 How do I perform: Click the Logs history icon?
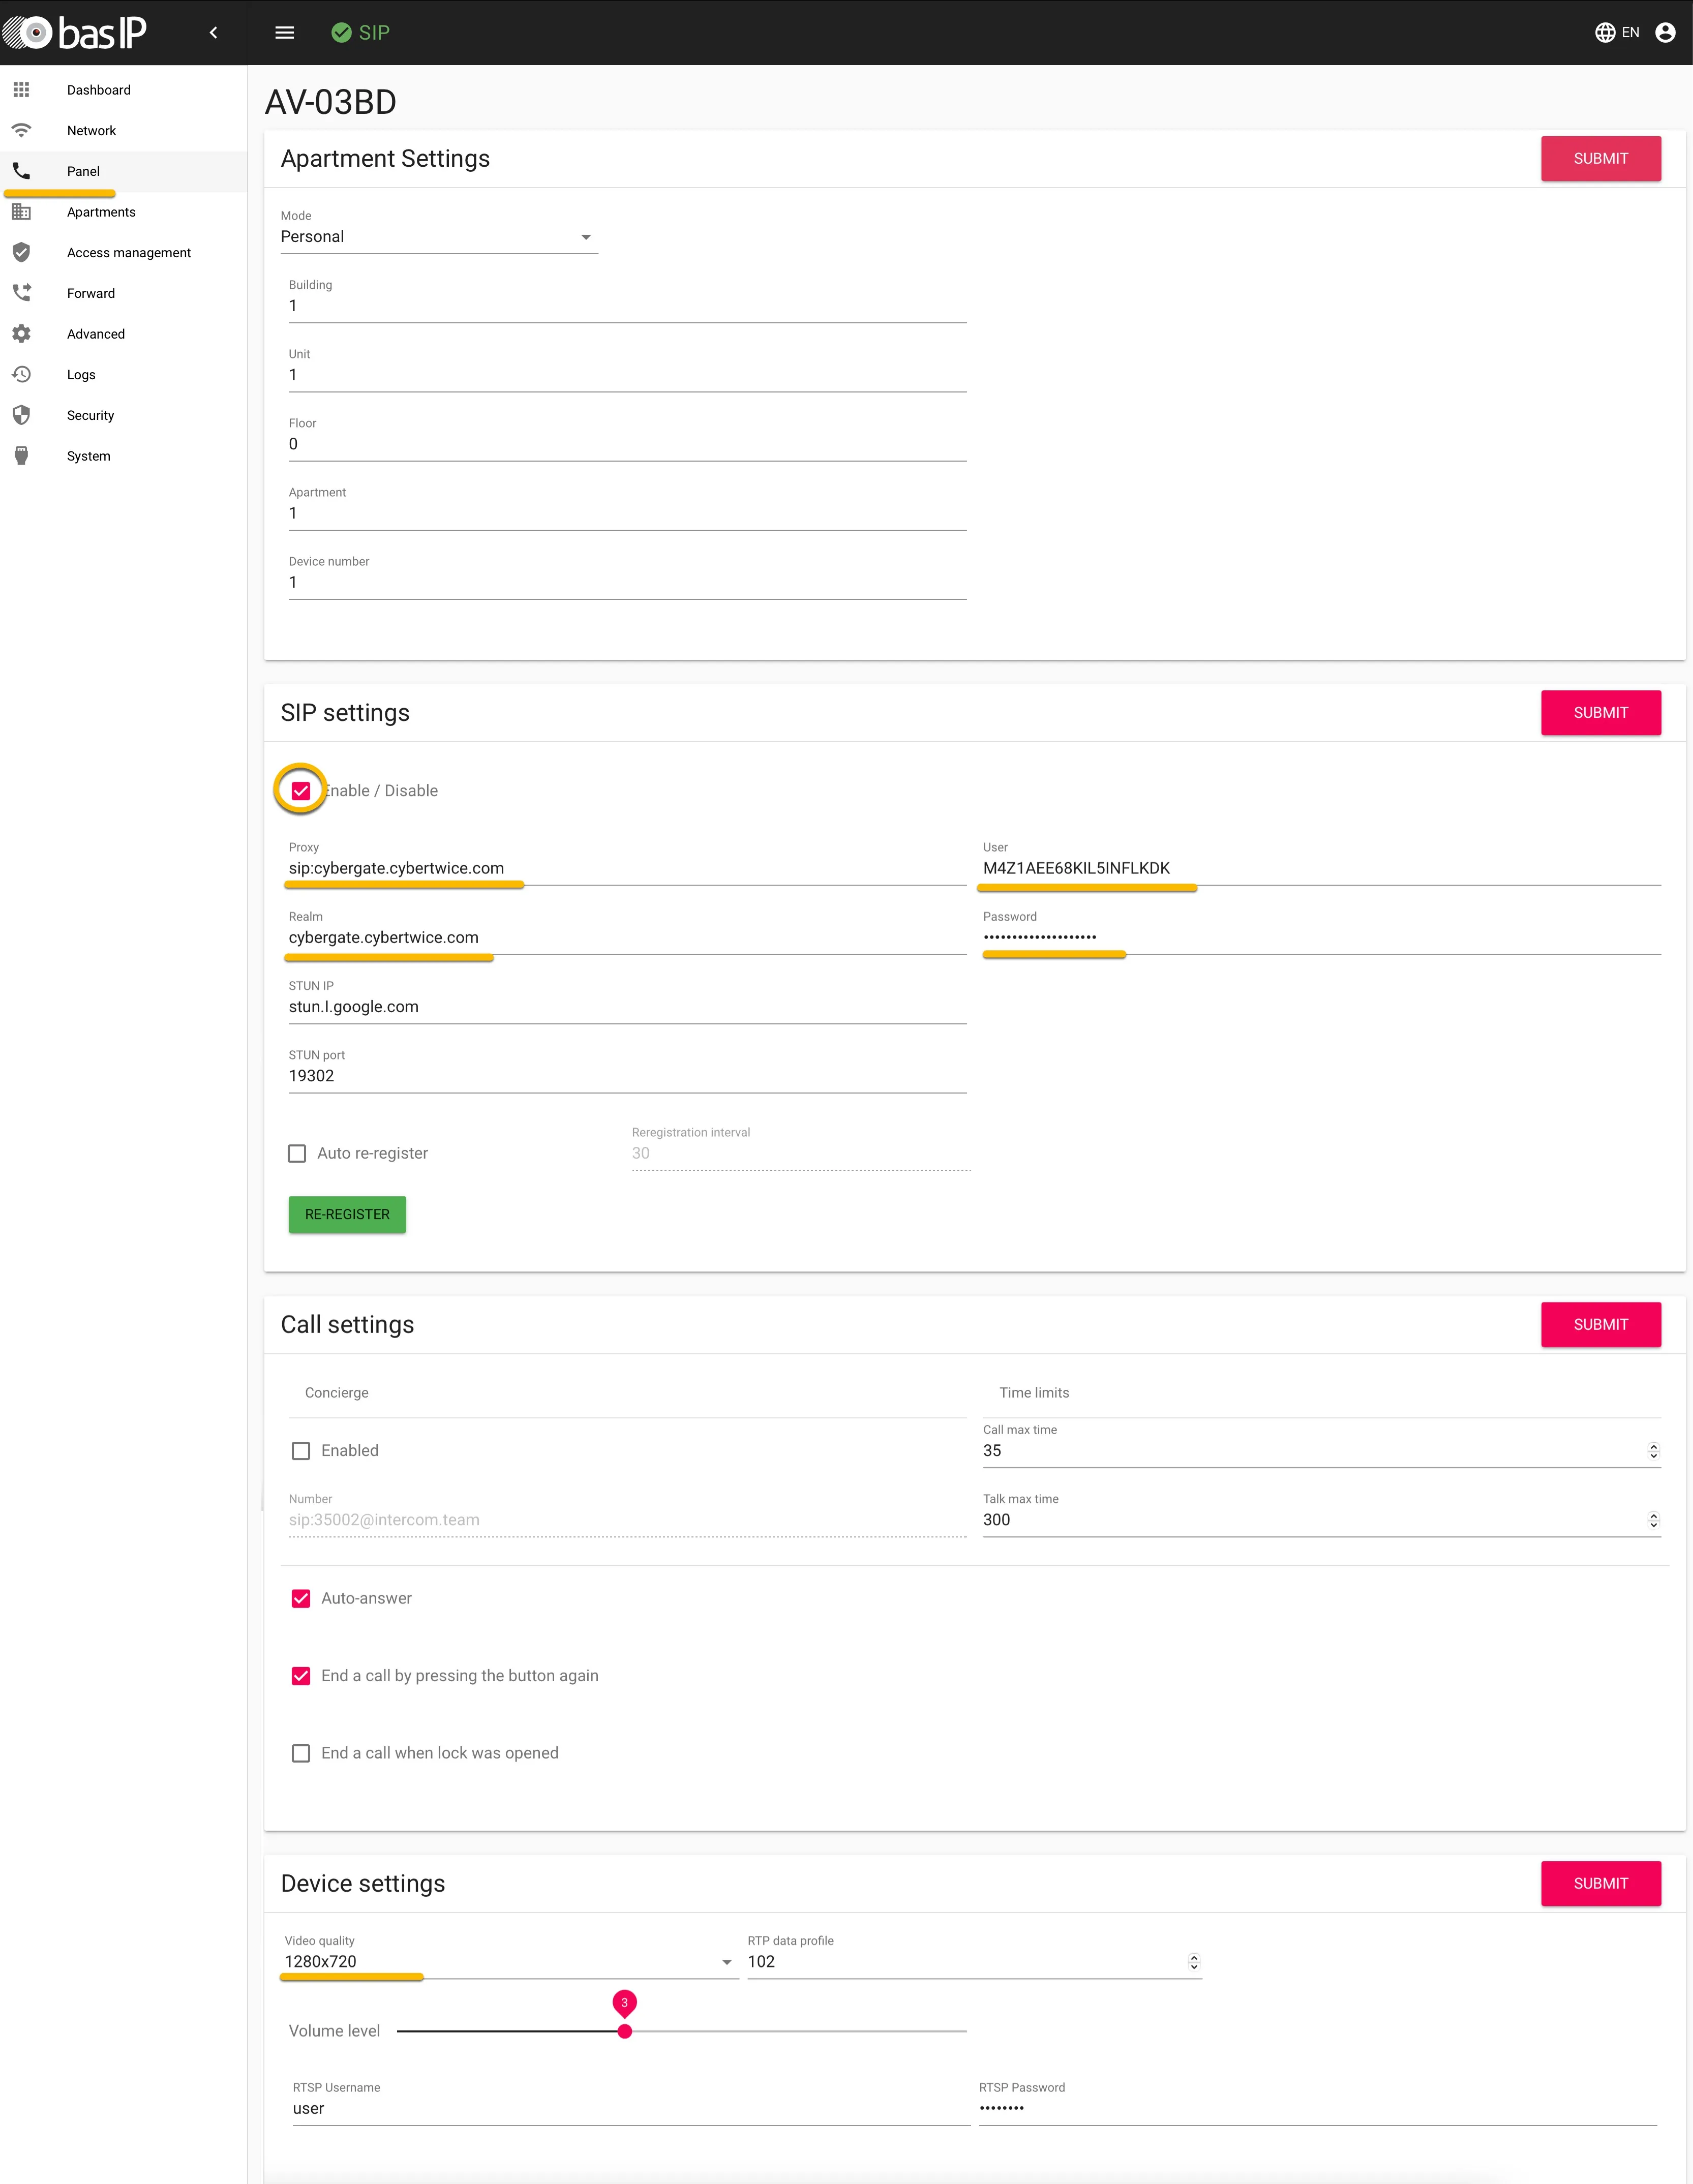(x=21, y=374)
